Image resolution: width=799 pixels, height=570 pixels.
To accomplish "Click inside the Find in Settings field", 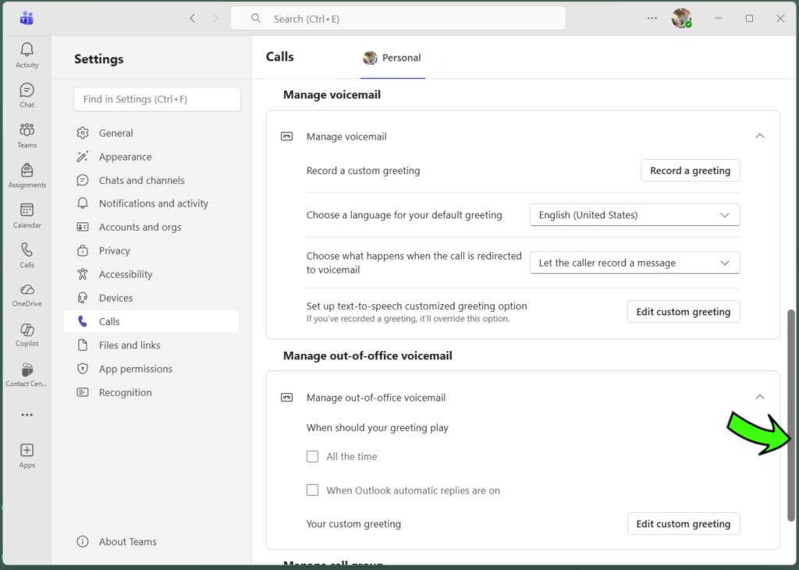I will [156, 99].
